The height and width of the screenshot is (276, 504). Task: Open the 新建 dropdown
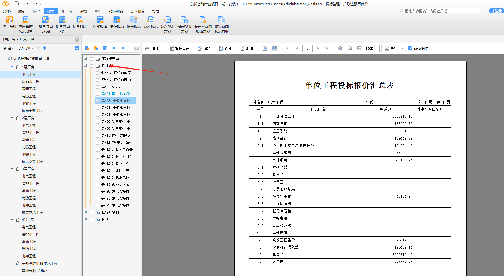[8, 48]
